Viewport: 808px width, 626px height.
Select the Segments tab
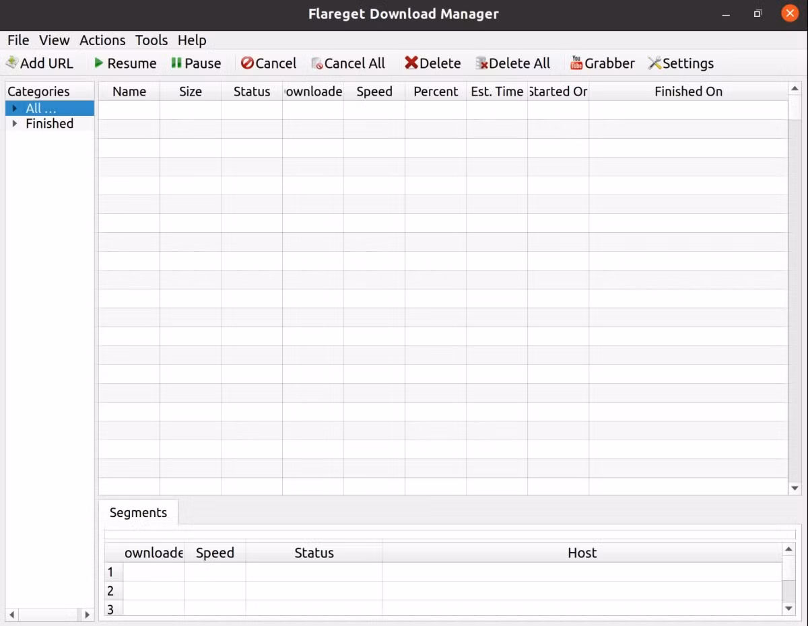pyautogui.click(x=138, y=512)
